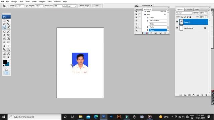Switch to the Channels tab
The height and width of the screenshot is (120, 214).
[189, 10]
